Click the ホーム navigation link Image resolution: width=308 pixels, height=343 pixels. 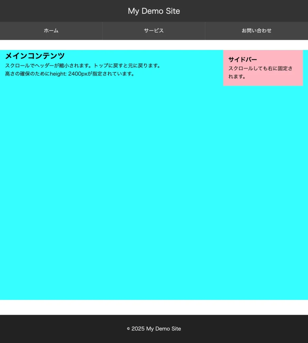point(51,30)
